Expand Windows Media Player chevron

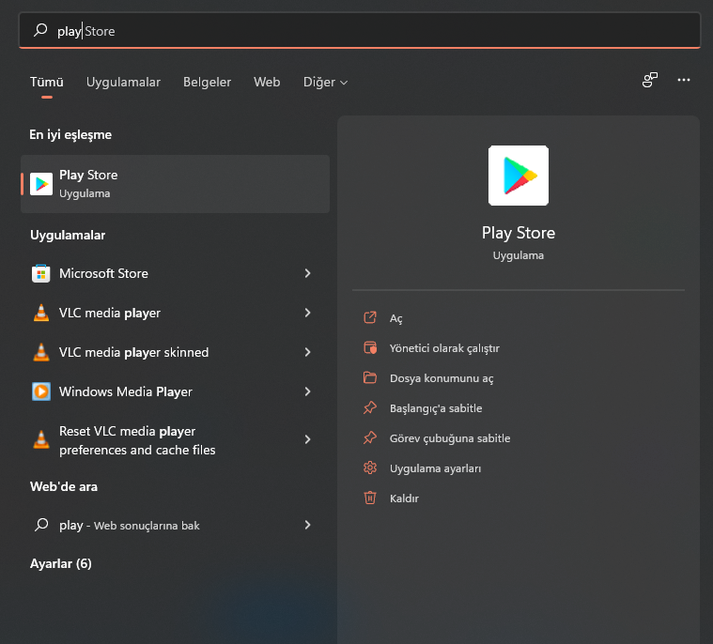[x=308, y=391]
